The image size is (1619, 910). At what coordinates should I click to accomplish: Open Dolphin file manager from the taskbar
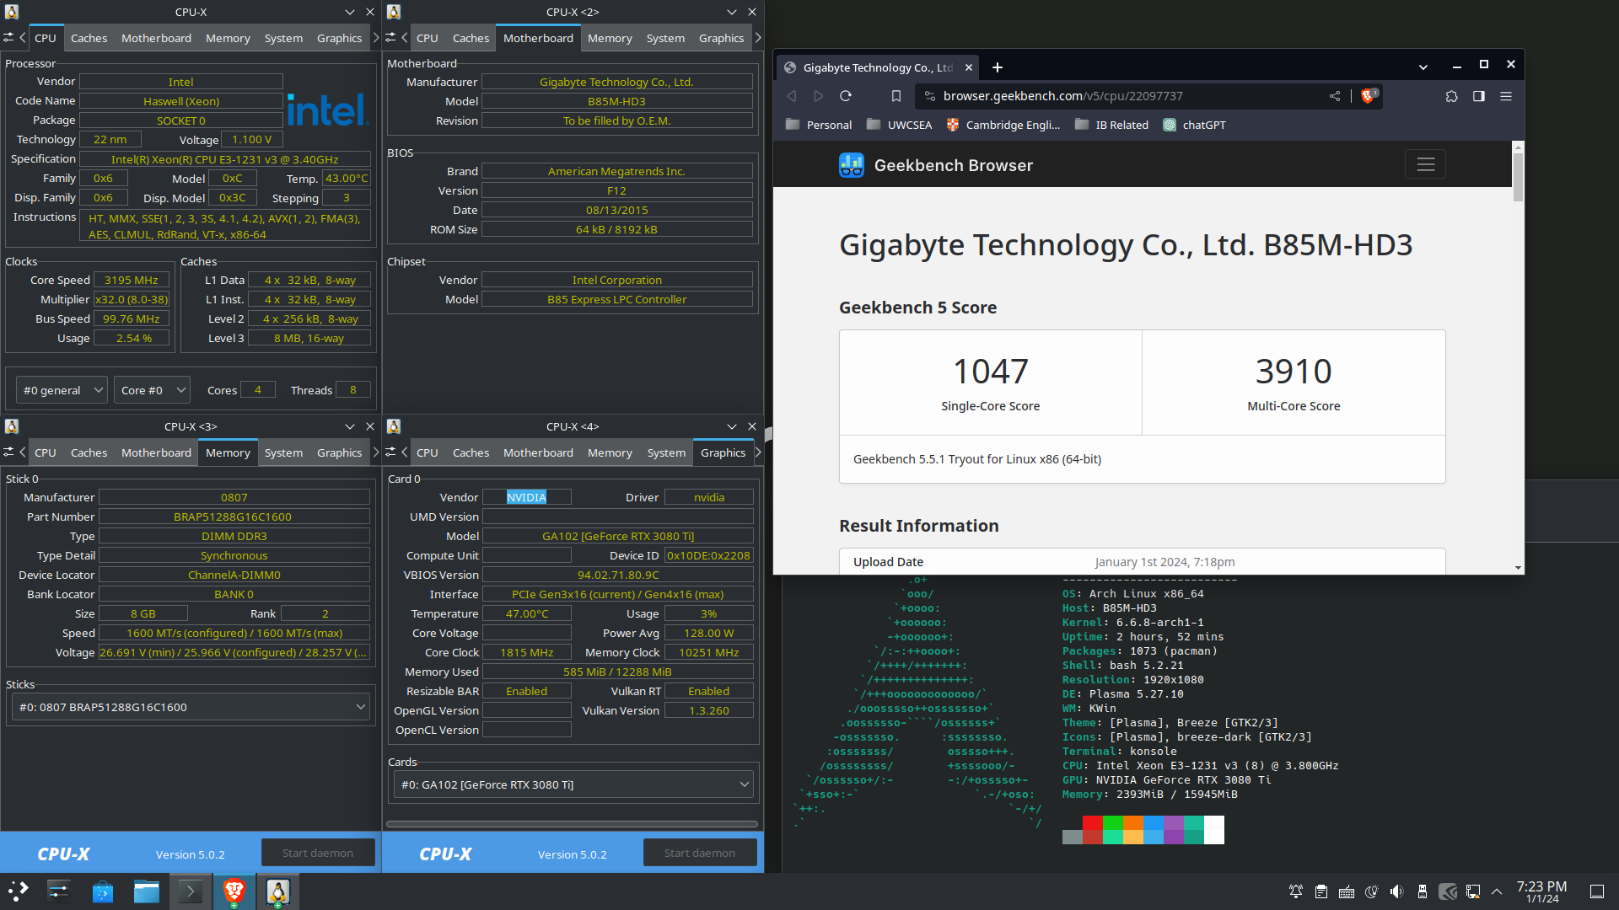[x=147, y=891]
